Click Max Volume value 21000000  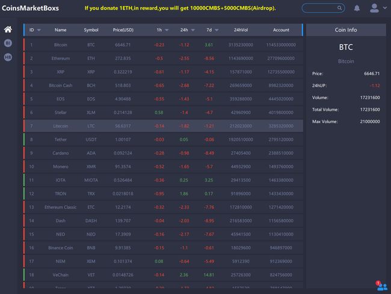(370, 121)
